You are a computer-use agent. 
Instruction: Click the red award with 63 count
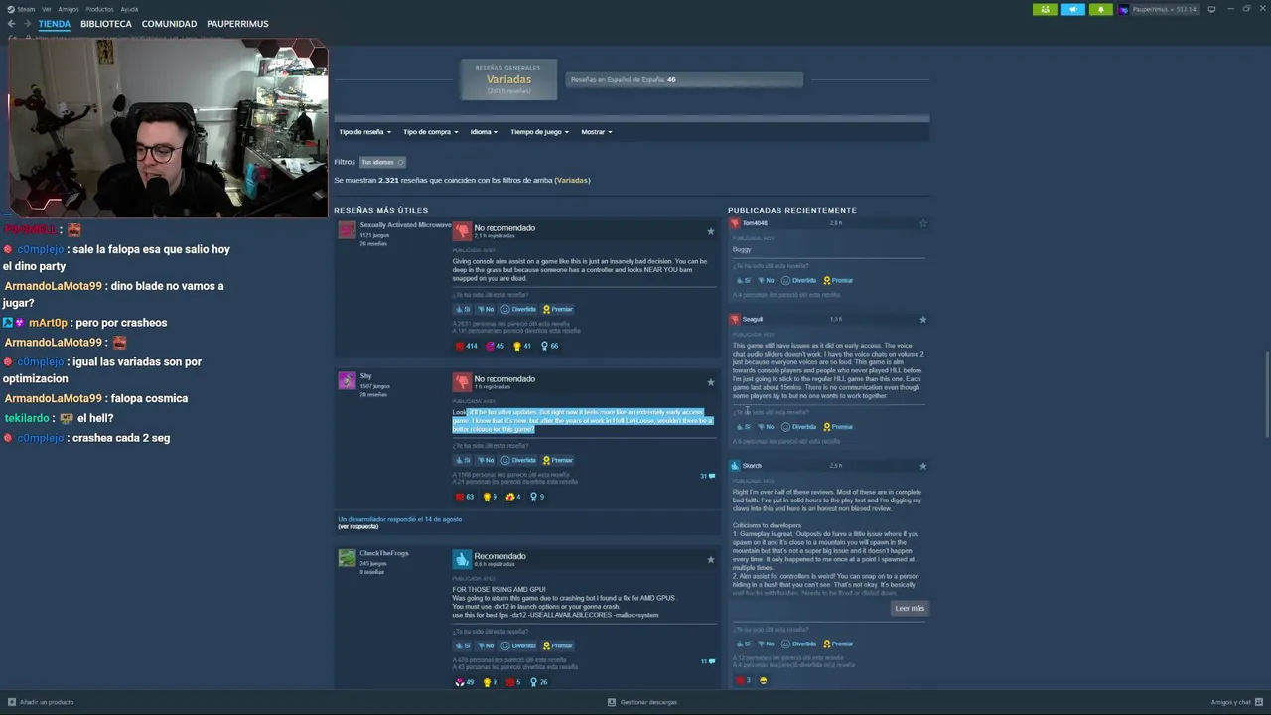point(465,497)
